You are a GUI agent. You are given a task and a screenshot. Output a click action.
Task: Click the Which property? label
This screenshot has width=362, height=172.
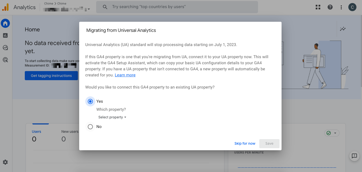click(x=111, y=110)
